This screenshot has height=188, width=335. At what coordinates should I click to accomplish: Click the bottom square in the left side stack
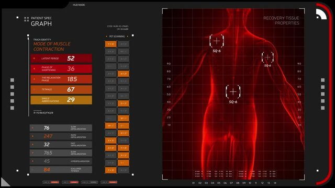coord(12,108)
